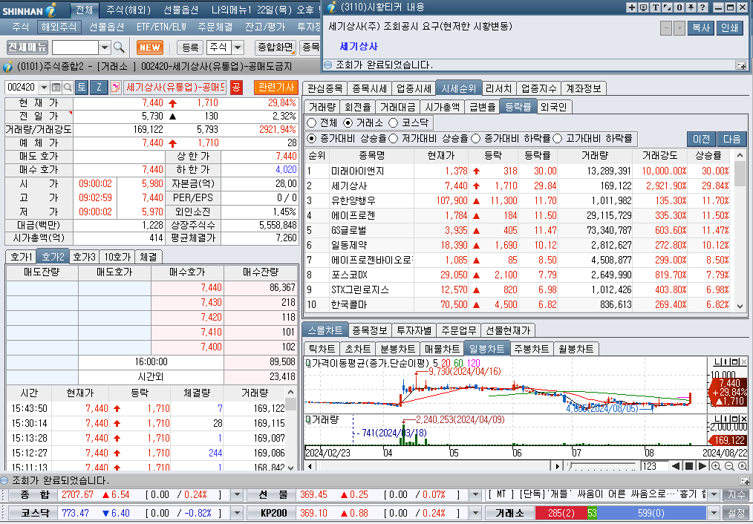The image size is (753, 524).
Task: Select 저가대비 상승율 radio option
Action: click(394, 139)
